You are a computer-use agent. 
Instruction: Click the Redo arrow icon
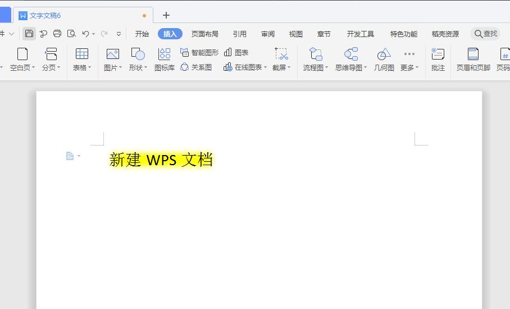tap(104, 34)
